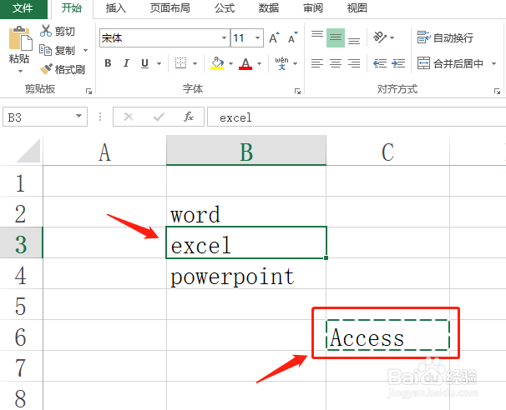Expand phonetic guide dropdown arrow

(x=295, y=63)
